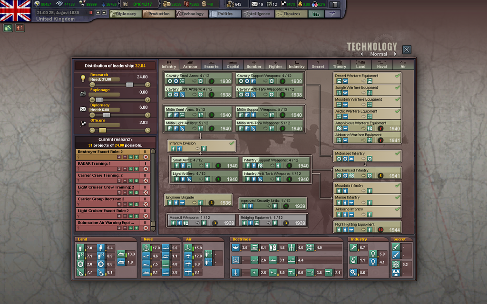
Task: Open the Theatres screen
Action: point(292,14)
